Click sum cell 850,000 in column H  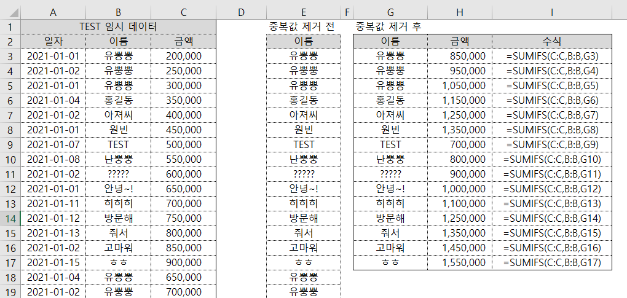tap(460, 57)
